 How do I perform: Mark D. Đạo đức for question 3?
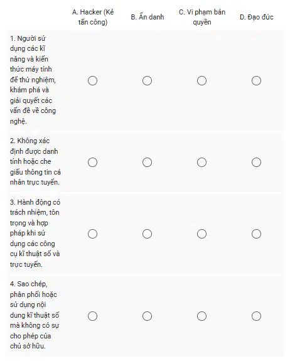coord(256,234)
